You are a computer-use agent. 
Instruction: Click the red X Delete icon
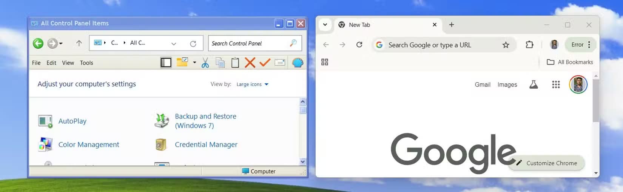click(250, 63)
